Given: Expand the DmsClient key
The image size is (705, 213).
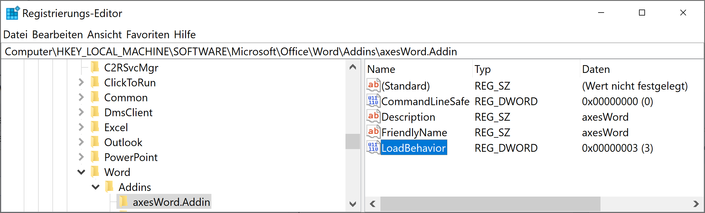Looking at the screenshot, I should [x=81, y=112].
